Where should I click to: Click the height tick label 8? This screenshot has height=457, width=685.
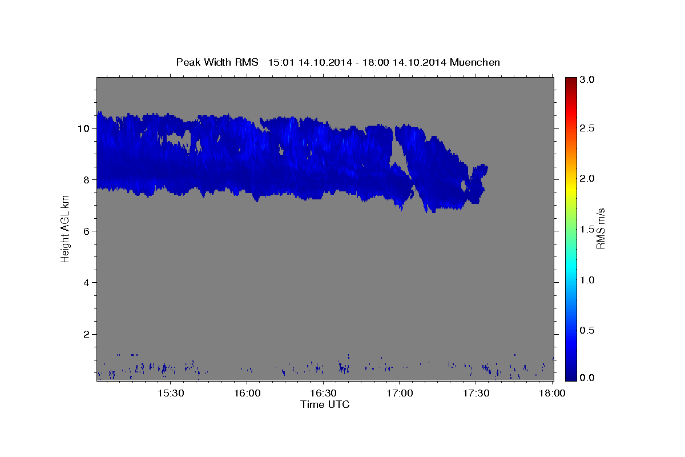[87, 179]
